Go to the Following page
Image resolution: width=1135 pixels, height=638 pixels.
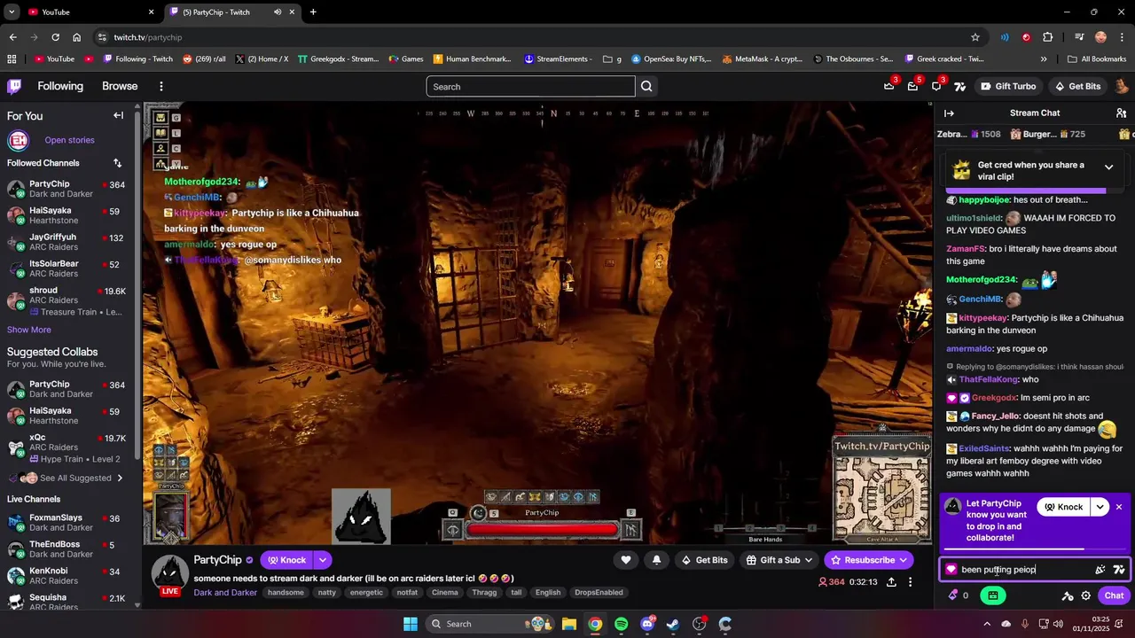(x=60, y=86)
